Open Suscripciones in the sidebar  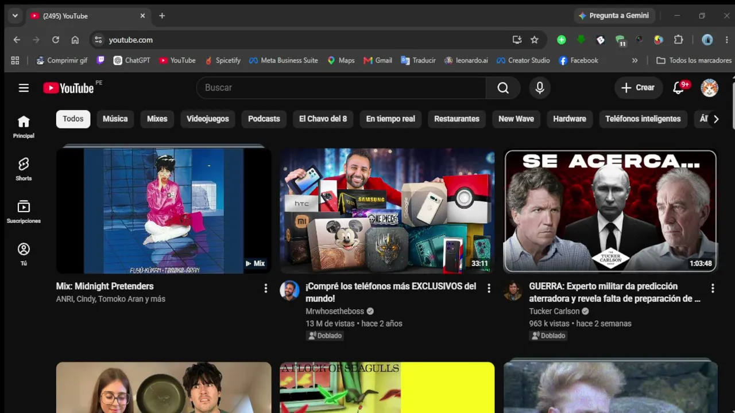click(x=24, y=212)
